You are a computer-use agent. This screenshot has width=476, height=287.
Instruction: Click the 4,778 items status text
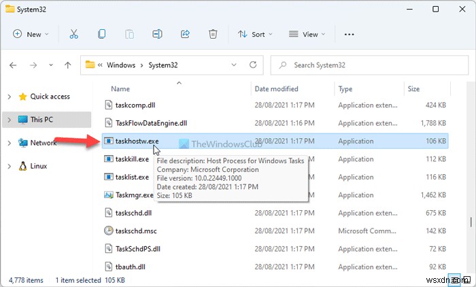(26, 280)
